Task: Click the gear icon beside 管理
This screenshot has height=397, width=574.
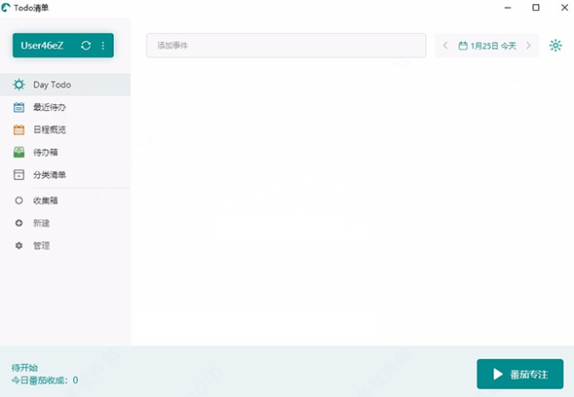Action: coord(19,245)
